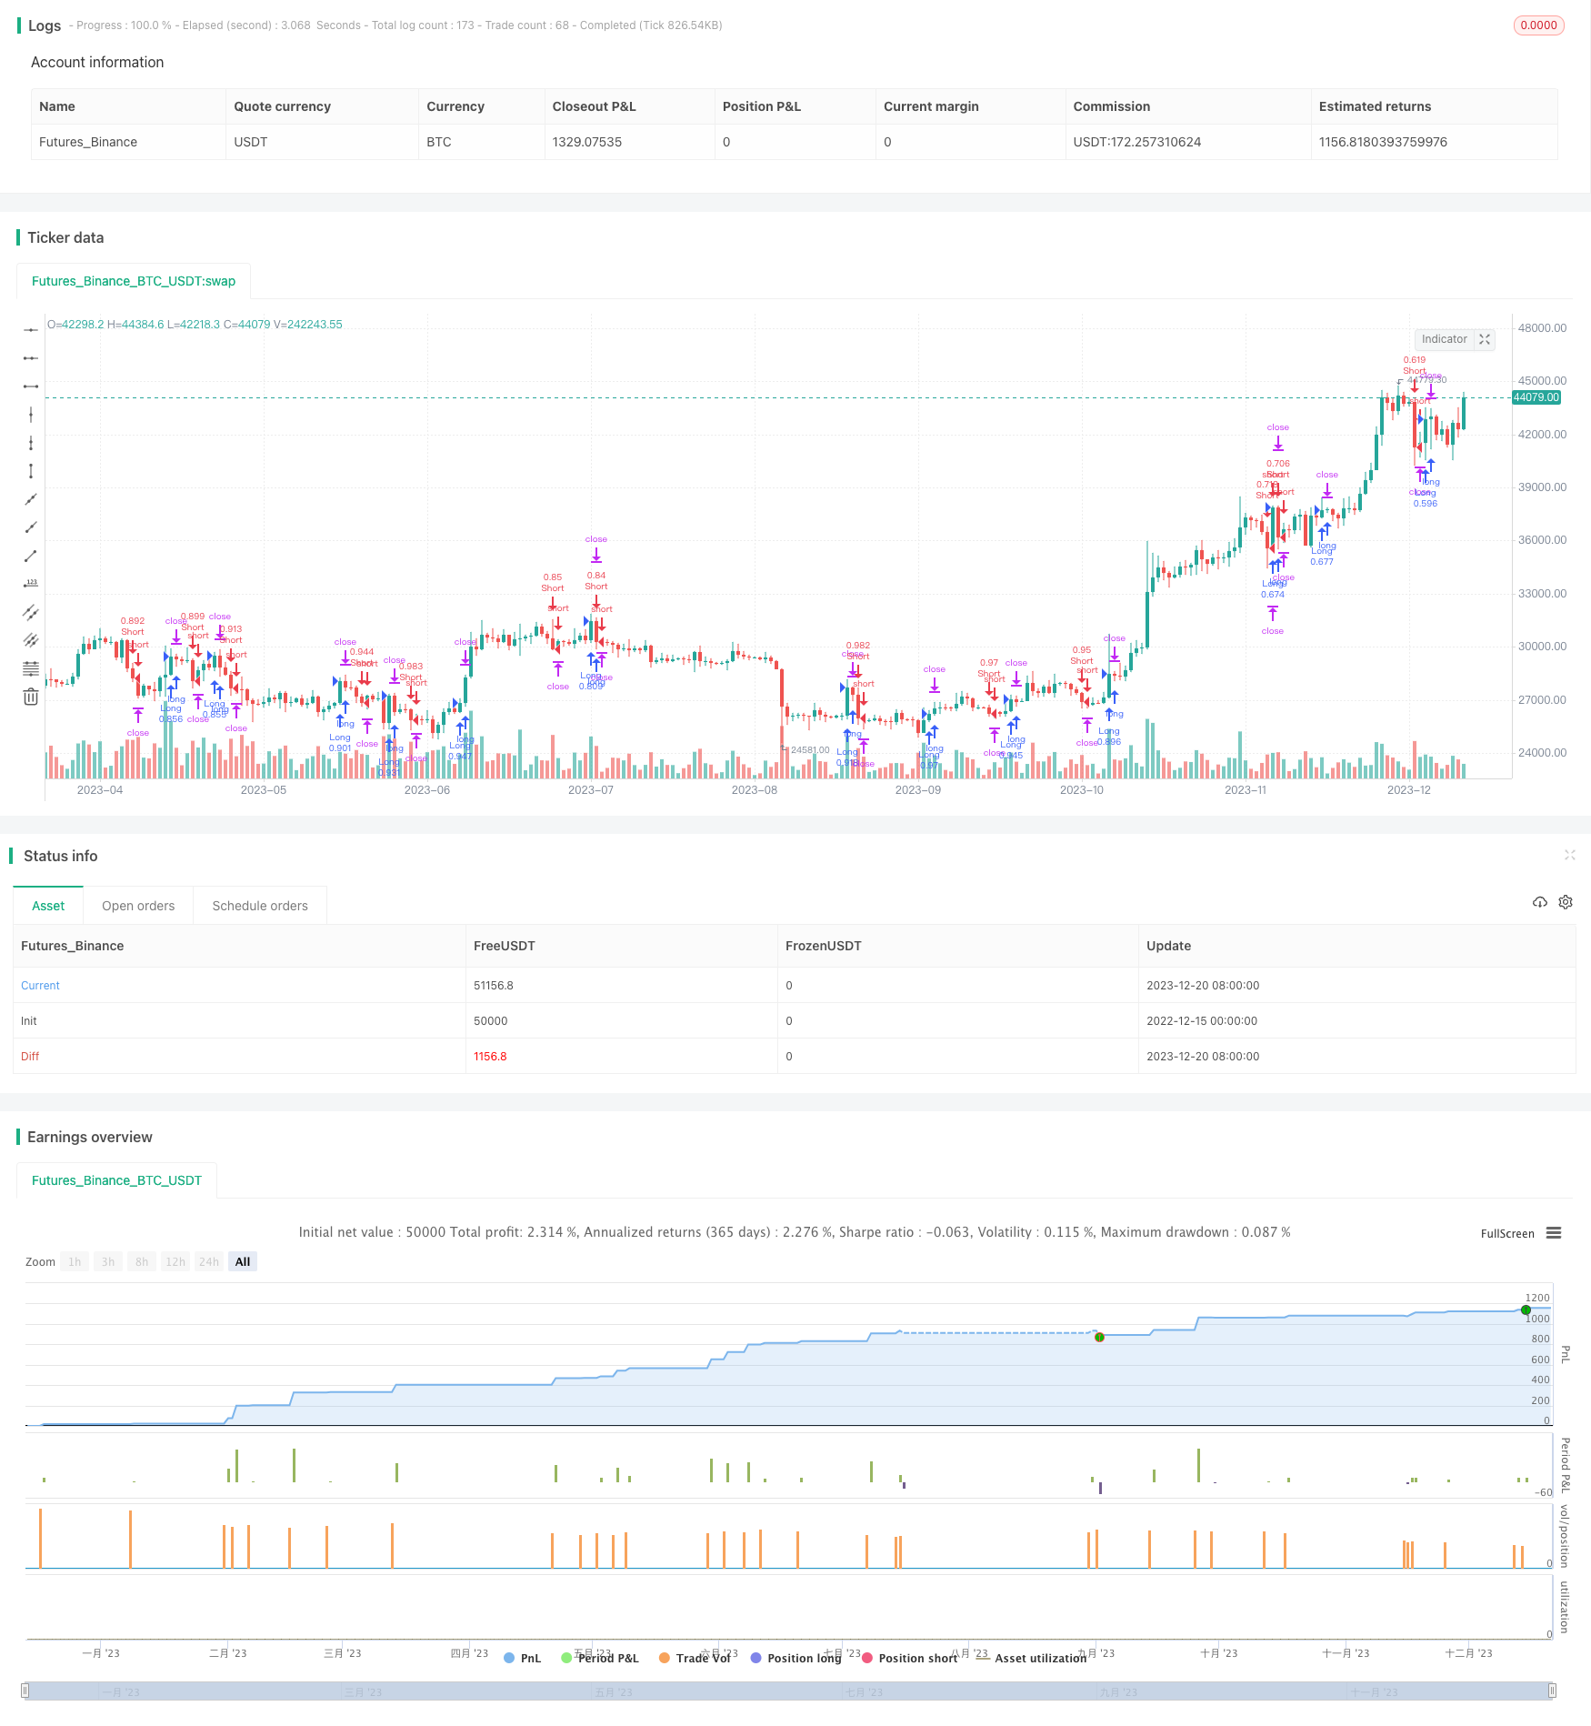Set zoom range to 24h
This screenshot has height=1726, width=1591.
[x=209, y=1261]
